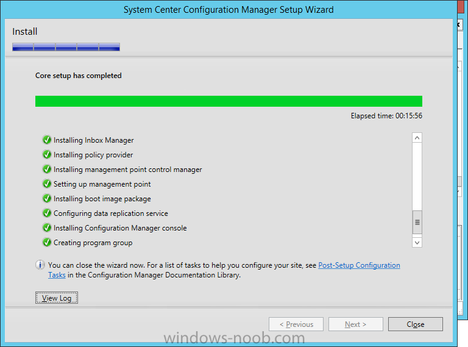This screenshot has width=468, height=347.
Task: Click check icon for data replication service
Action: click(x=47, y=213)
